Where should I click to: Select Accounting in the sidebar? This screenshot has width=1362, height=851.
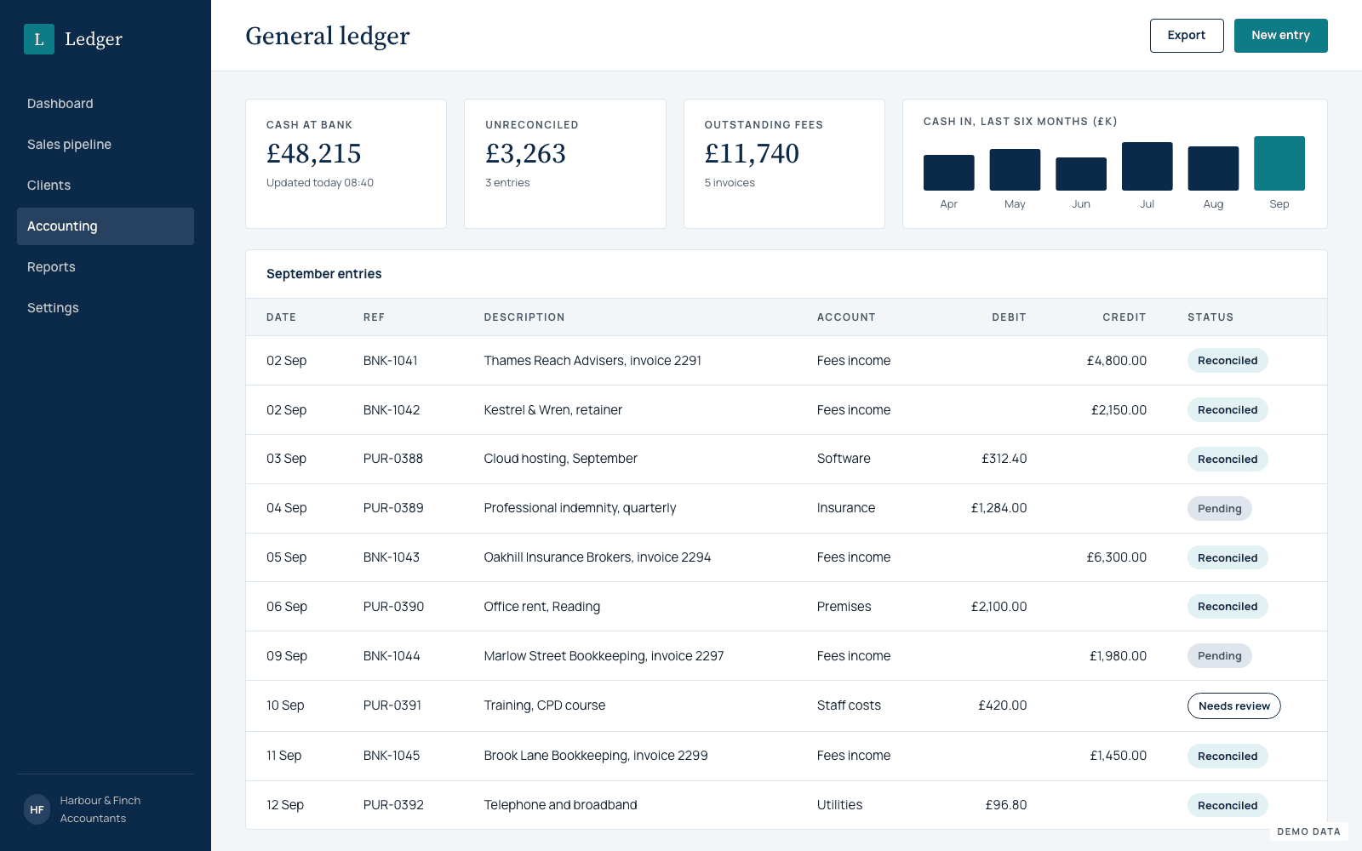106,226
